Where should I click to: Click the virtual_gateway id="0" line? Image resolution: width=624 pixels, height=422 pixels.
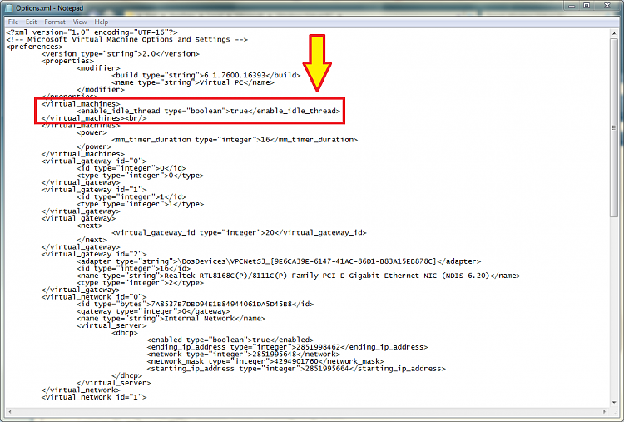[x=94, y=161]
